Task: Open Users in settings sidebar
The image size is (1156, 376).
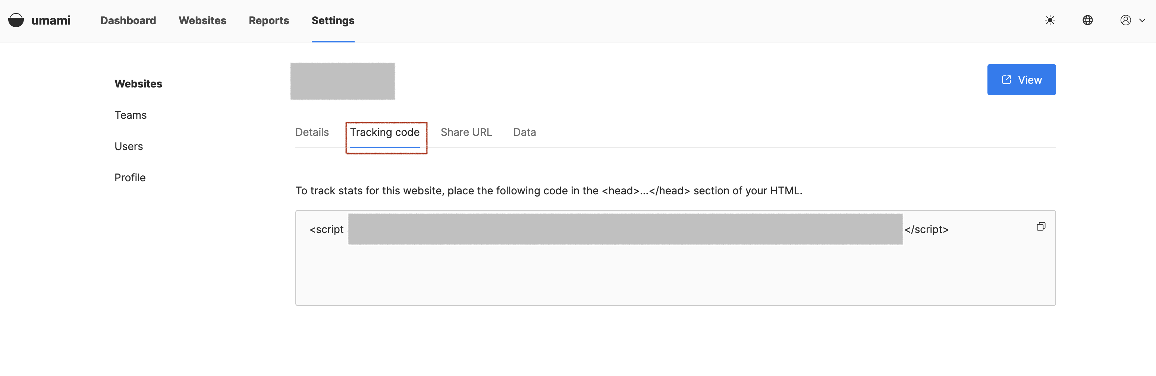Action: [129, 147]
